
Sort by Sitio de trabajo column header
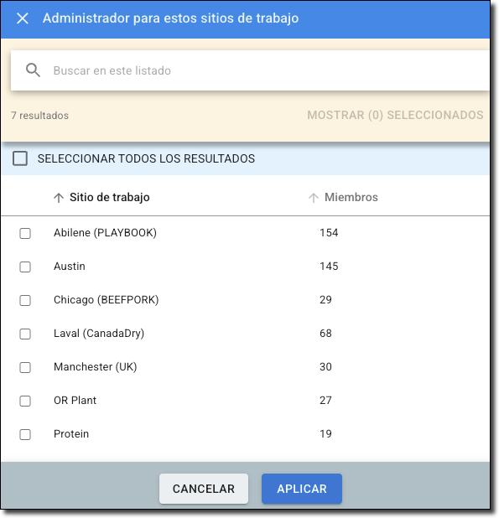click(x=109, y=197)
